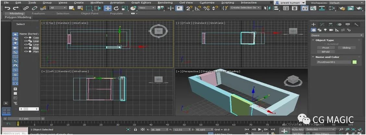Click the Select and Manipulate crosshair icon
The width and height of the screenshot is (366, 135).
(x=171, y=8)
